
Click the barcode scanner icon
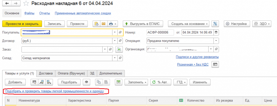point(34,82)
